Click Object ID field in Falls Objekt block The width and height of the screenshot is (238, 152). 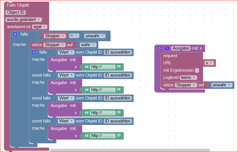(x=15, y=12)
